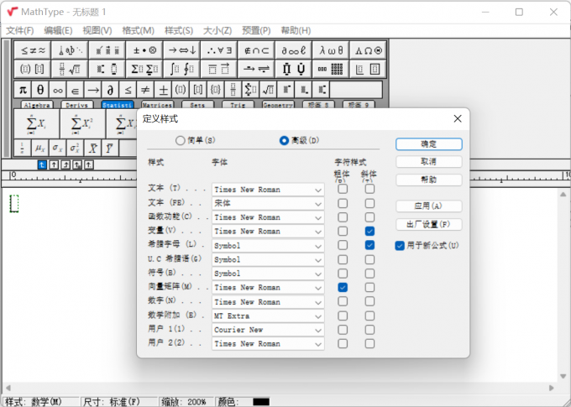Open the embellishments palette
Screen dimensions: 571x407
[x=107, y=50]
